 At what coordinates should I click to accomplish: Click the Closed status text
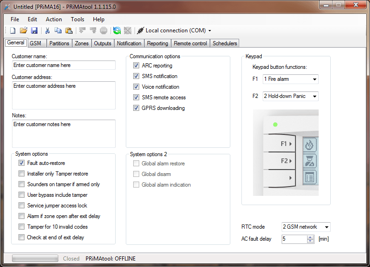pyautogui.click(x=71, y=259)
